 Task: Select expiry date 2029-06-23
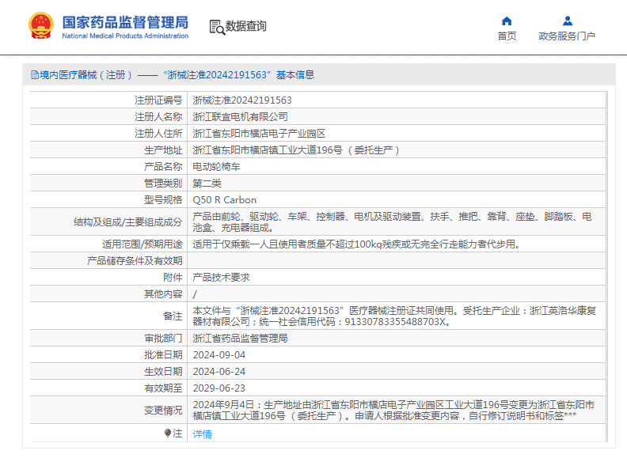(x=219, y=388)
